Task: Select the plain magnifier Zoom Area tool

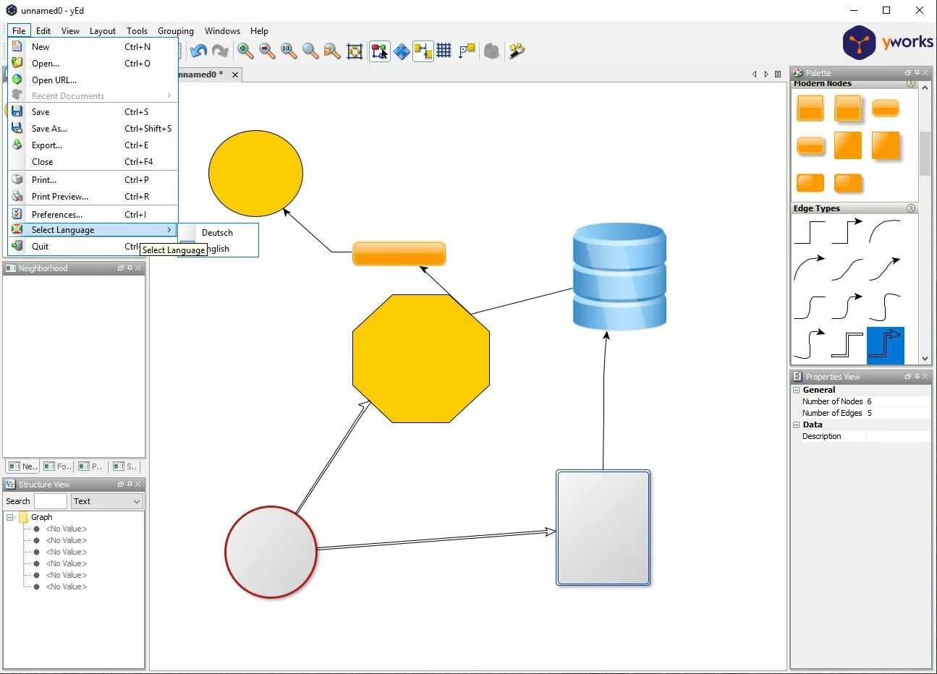Action: coord(310,51)
